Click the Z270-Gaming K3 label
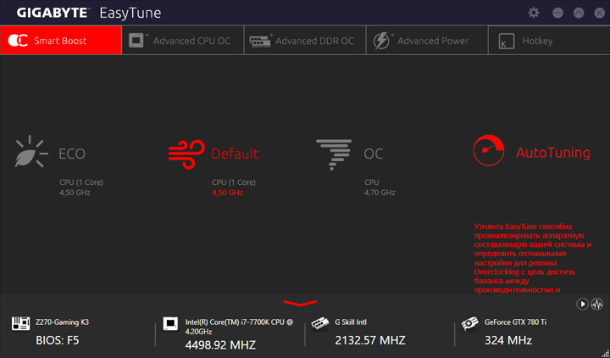The image size is (610, 358). tap(62, 322)
